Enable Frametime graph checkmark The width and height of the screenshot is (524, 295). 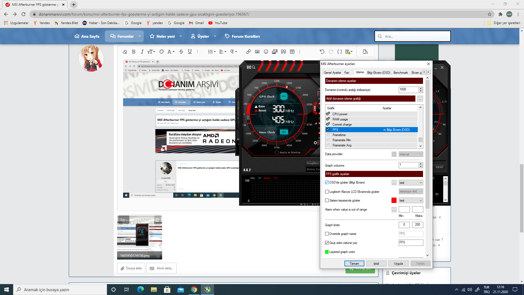coord(328,135)
